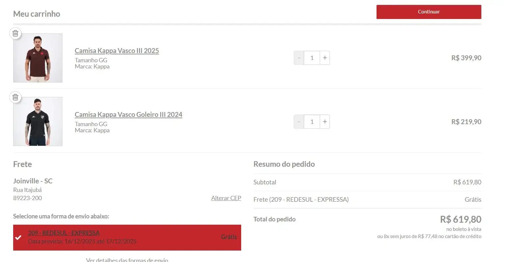Click the brown Vasco III 2025 shirt thumbnail

click(x=38, y=58)
